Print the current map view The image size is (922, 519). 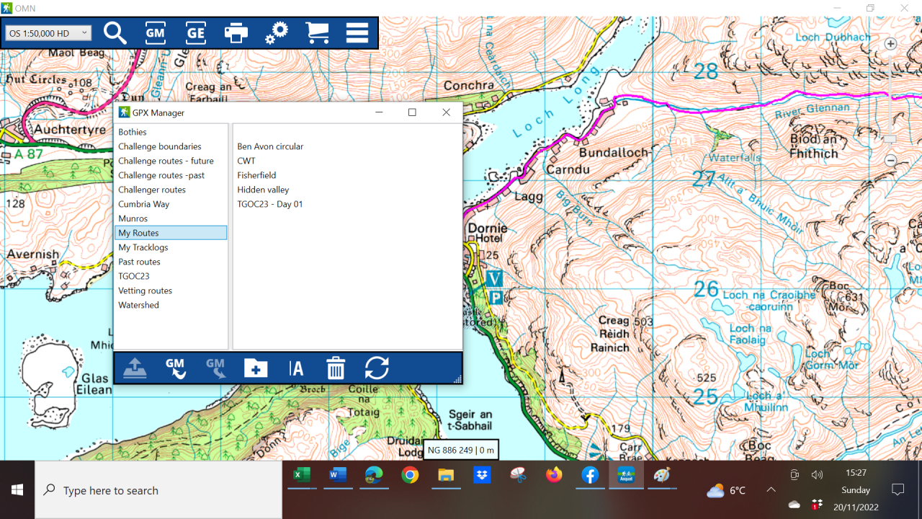pyautogui.click(x=236, y=32)
